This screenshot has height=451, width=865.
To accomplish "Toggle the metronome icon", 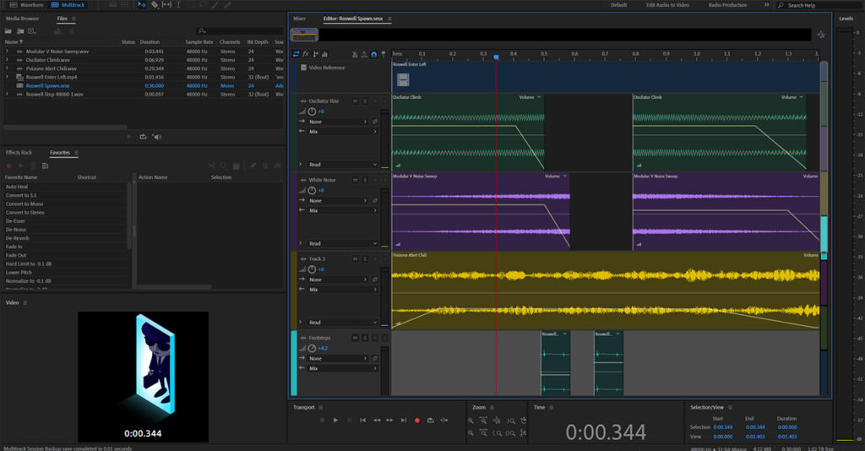I will tap(355, 54).
